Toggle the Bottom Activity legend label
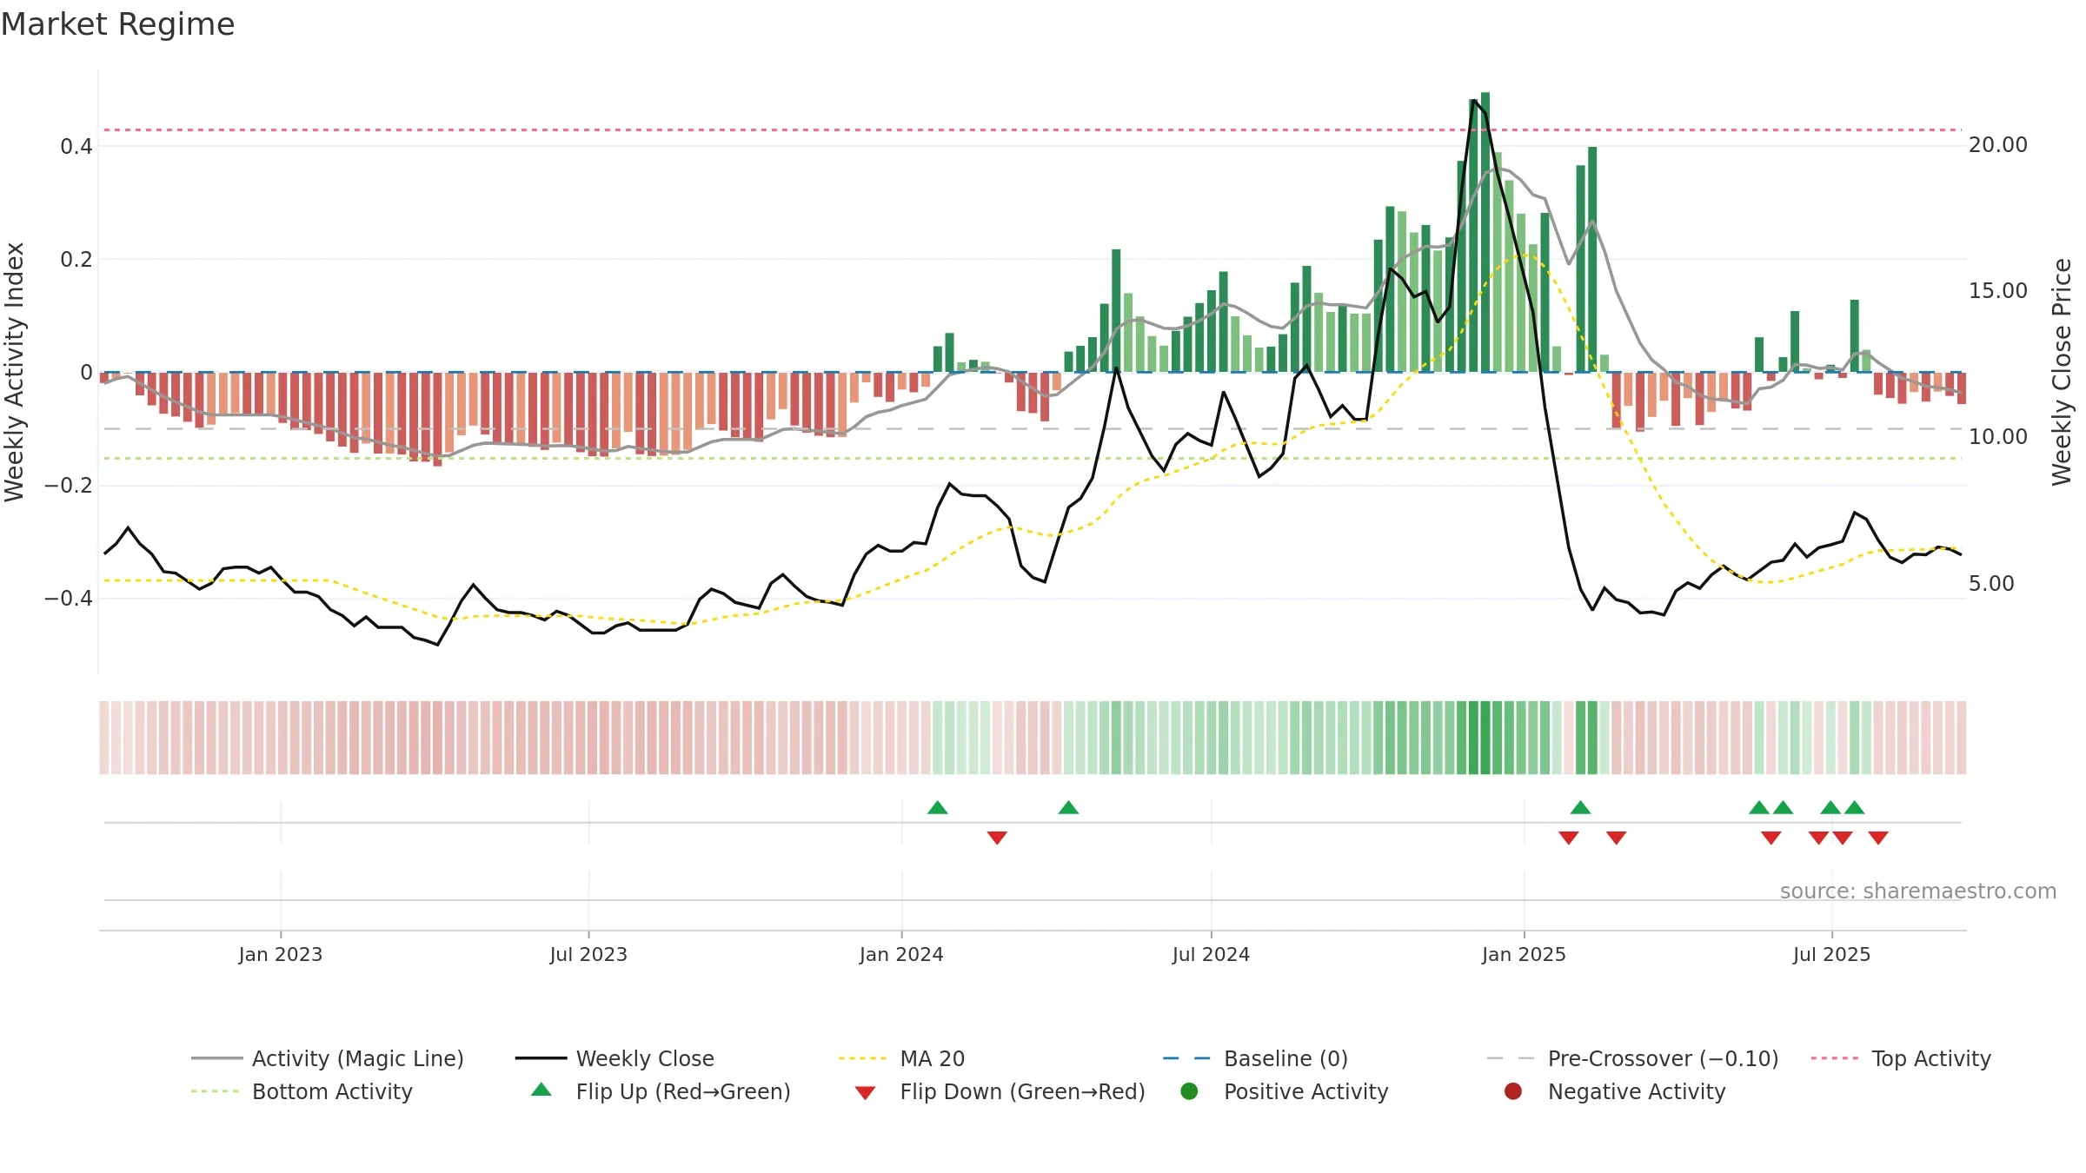This screenshot has height=1173, width=2086. (x=332, y=1091)
